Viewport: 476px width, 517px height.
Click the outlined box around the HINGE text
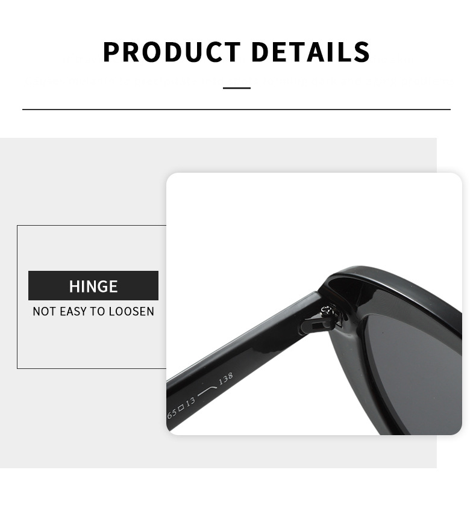[x=92, y=297]
